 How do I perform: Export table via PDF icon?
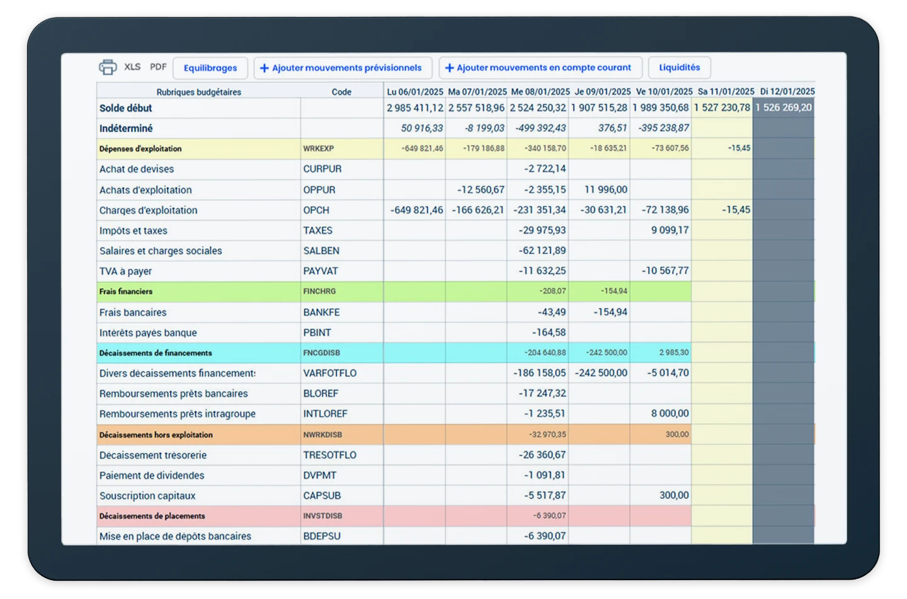tap(158, 67)
